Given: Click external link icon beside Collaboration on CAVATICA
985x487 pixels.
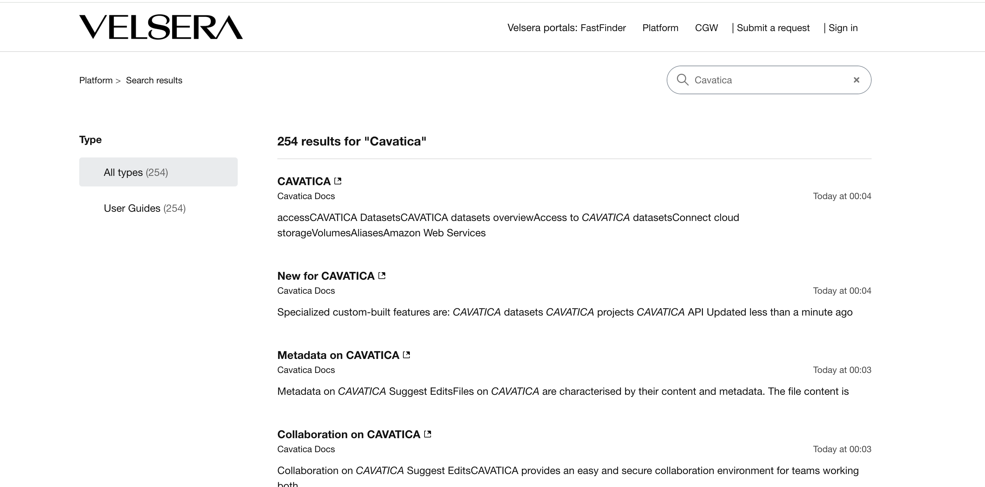Looking at the screenshot, I should click(428, 434).
